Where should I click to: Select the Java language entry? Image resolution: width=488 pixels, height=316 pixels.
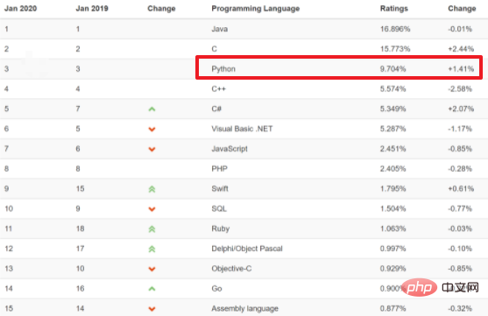(220, 29)
